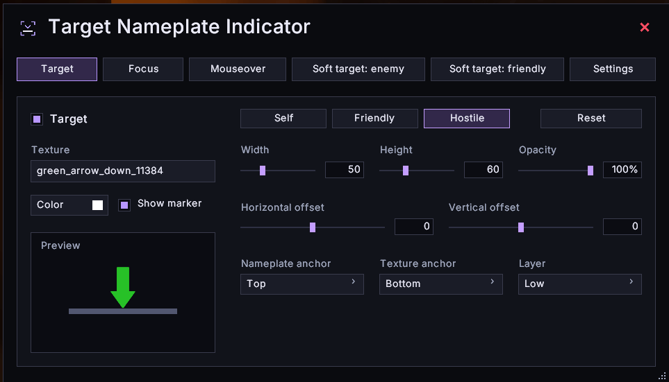Uncheck the Show marker checkbox
Viewport: 669px width, 382px height.
click(124, 205)
